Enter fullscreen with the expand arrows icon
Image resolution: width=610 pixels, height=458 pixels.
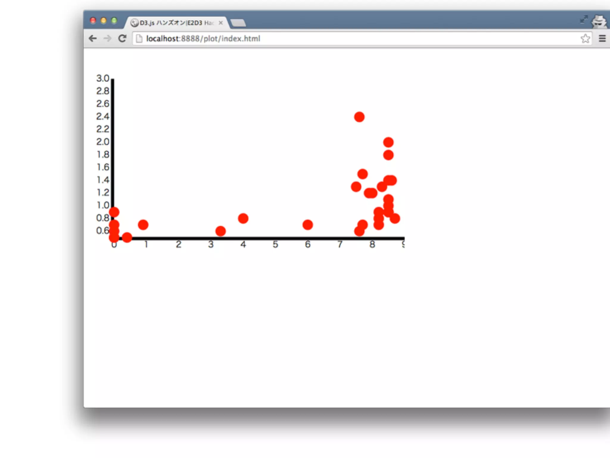tap(584, 20)
